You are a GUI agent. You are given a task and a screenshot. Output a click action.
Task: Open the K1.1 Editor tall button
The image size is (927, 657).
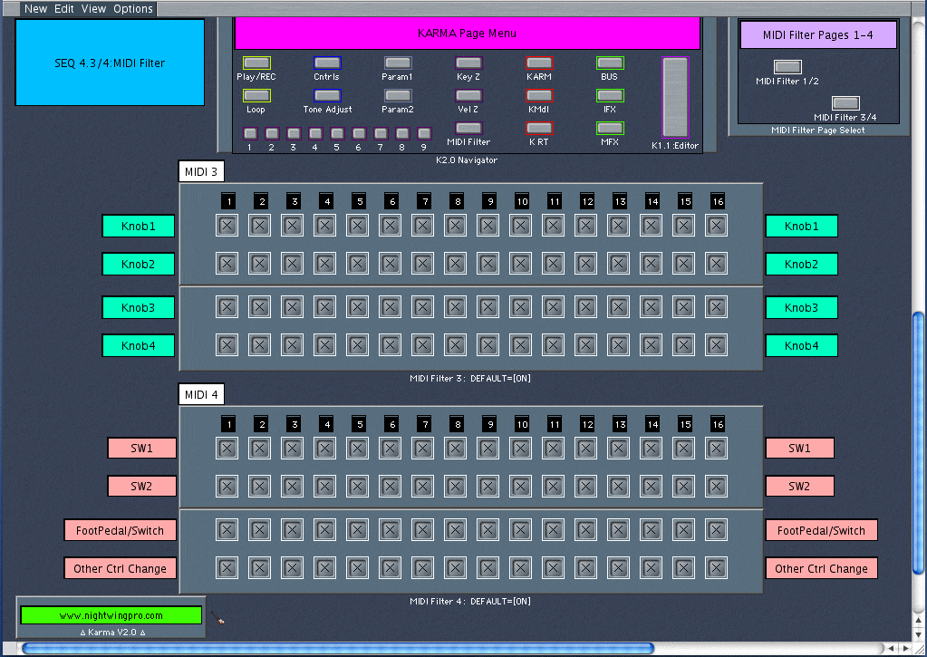click(x=675, y=97)
